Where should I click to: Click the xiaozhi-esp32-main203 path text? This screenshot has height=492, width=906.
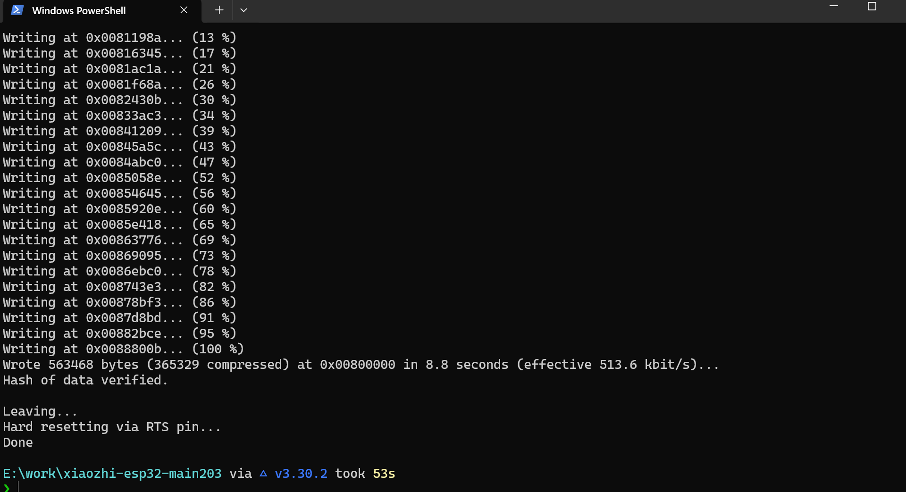[112, 474]
